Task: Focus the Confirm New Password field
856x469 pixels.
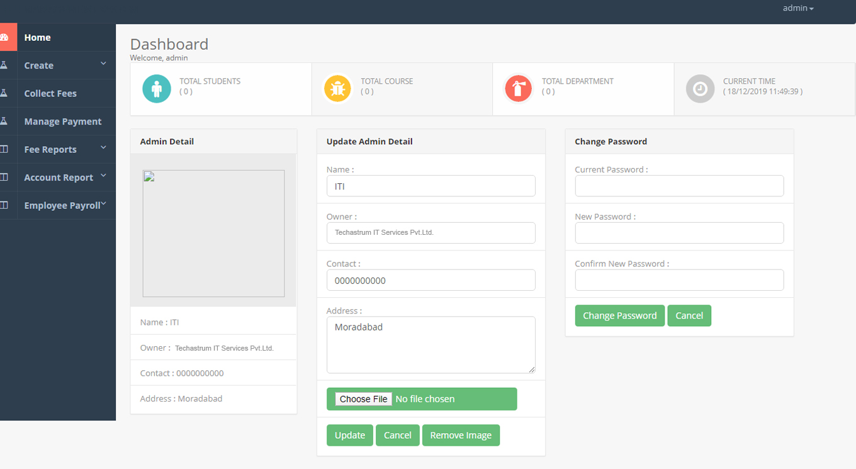Action: 680,280
